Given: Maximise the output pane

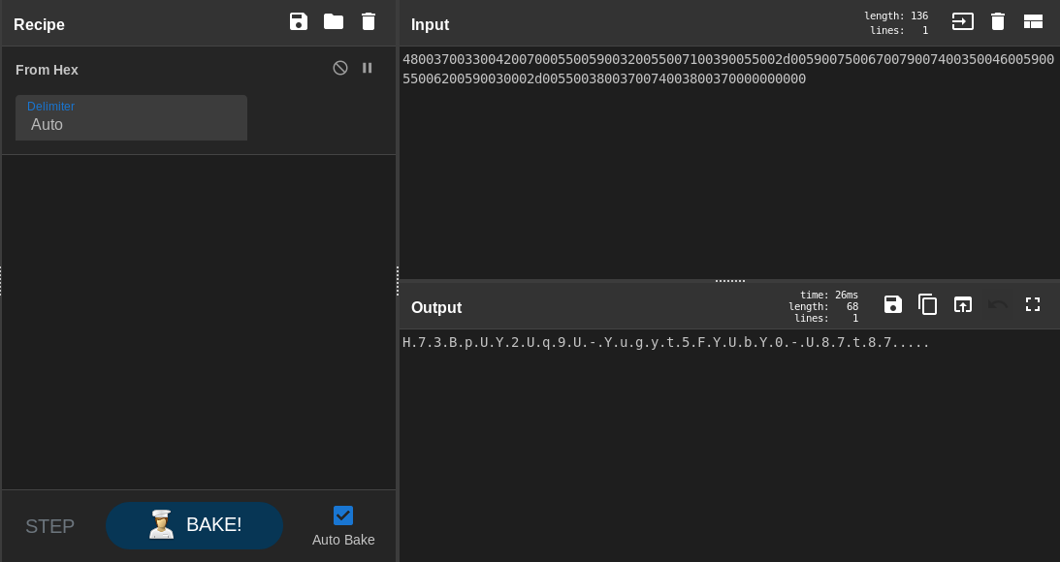Looking at the screenshot, I should [x=1033, y=304].
